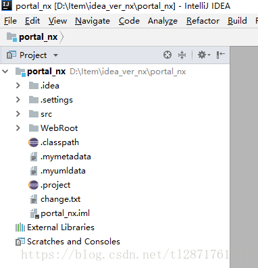Click the module file icon beside portal_nx.iml
The image size is (258, 268).
pyautogui.click(x=34, y=213)
